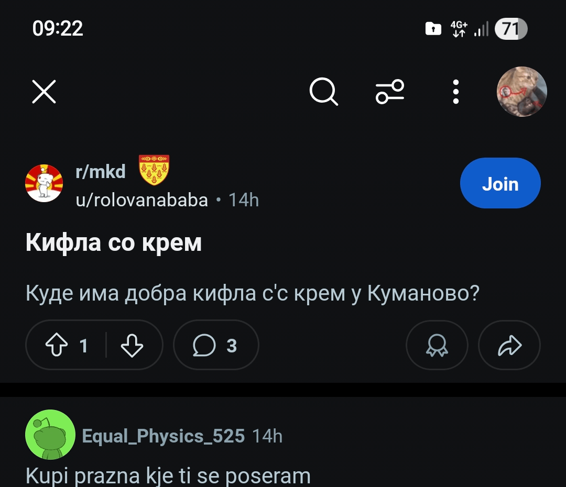Screen dimensions: 566x487
Task: Open the three-dot overflow menu
Action: (x=456, y=92)
